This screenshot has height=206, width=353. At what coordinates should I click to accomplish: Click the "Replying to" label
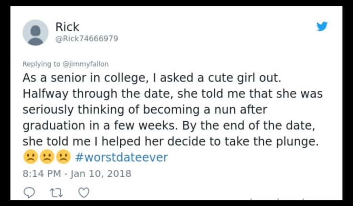click(x=41, y=64)
